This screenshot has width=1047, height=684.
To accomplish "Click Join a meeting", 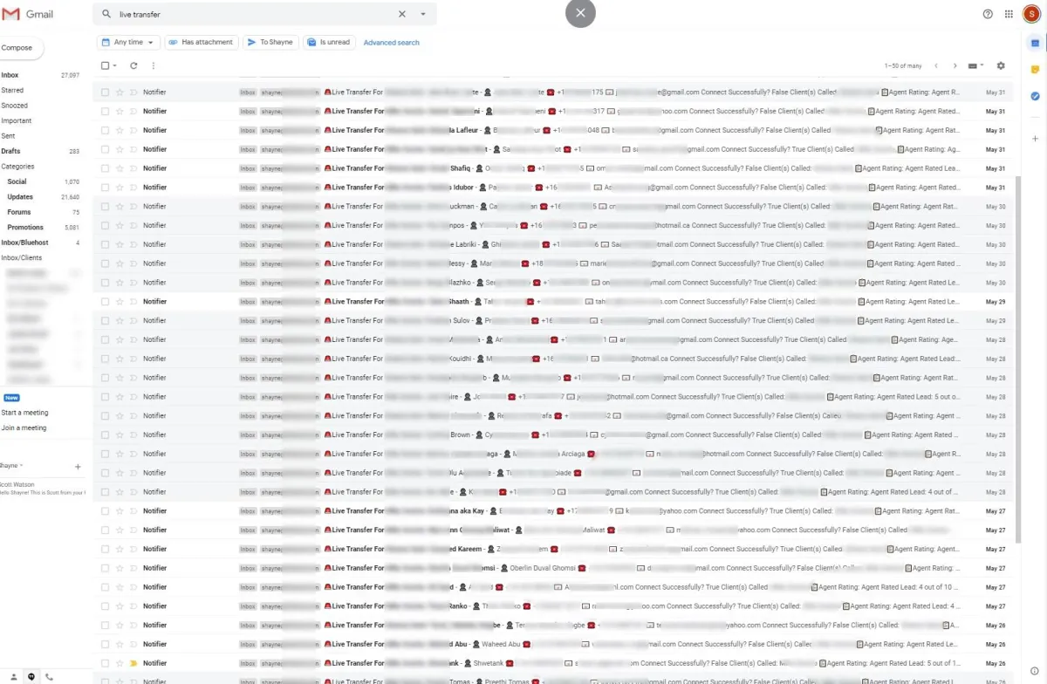I will pos(24,428).
